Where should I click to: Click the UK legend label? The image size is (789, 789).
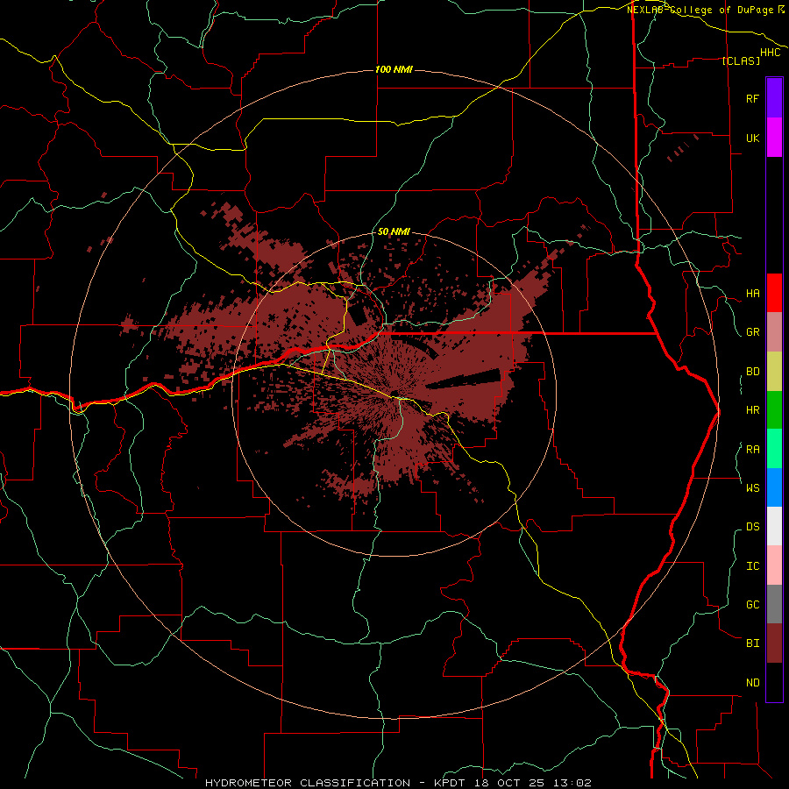[752, 138]
